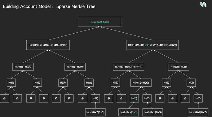Select the node ending with H(H(Ø)+H(Z)))
212x117 pixels.
point(152,45)
